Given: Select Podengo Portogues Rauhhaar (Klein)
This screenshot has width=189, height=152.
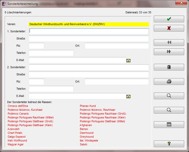Looking at the screenshot, I should click(x=103, y=117).
